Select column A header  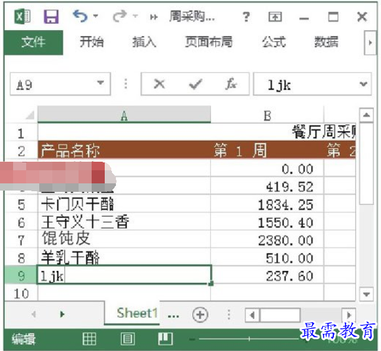coord(124,115)
